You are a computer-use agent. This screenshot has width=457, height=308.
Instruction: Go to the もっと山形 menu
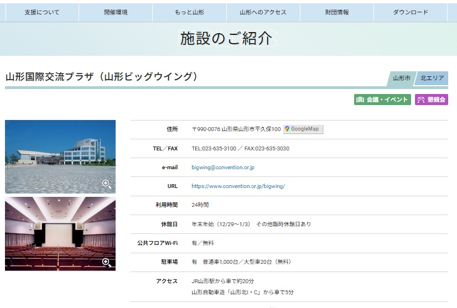pos(189,12)
